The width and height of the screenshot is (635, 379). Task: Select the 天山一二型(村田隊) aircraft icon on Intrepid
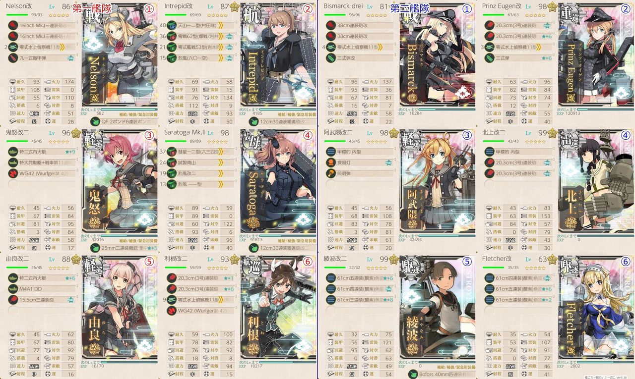[172, 25]
